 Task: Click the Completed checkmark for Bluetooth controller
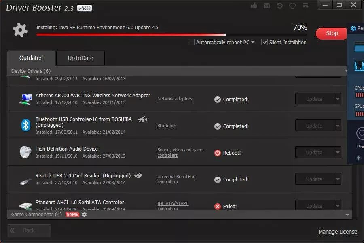[x=218, y=126]
